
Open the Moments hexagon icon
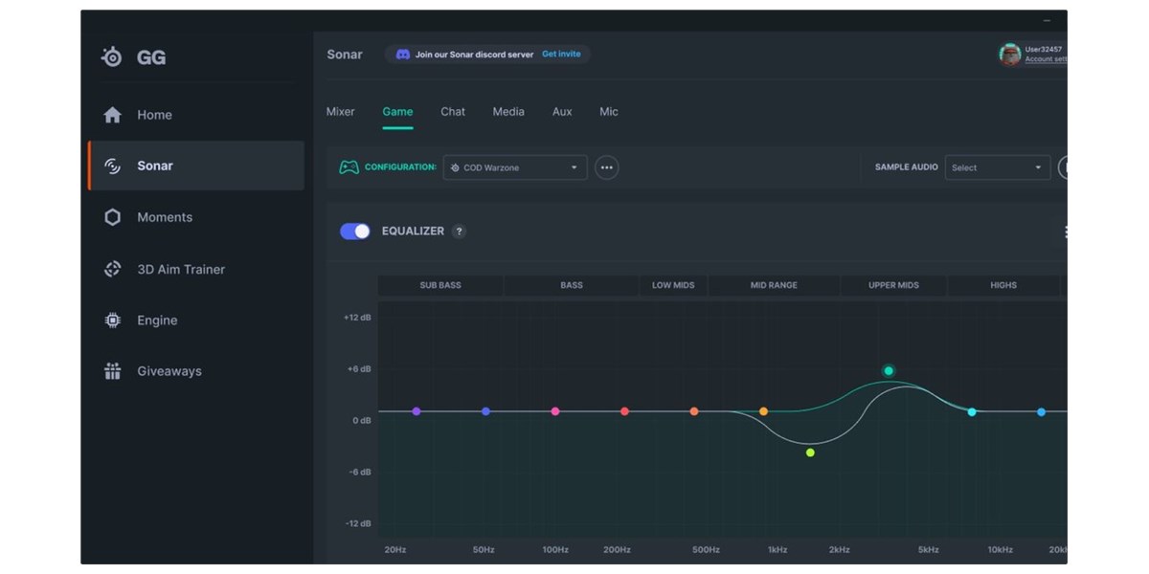coord(112,217)
